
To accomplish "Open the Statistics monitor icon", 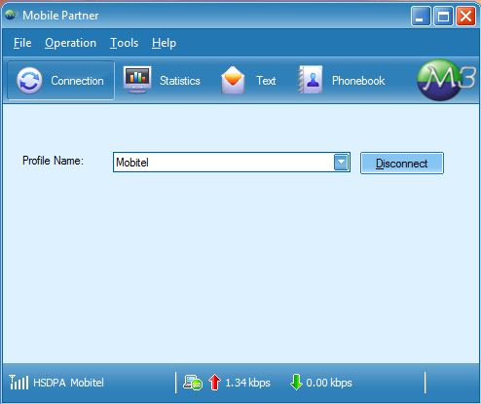I will (137, 80).
